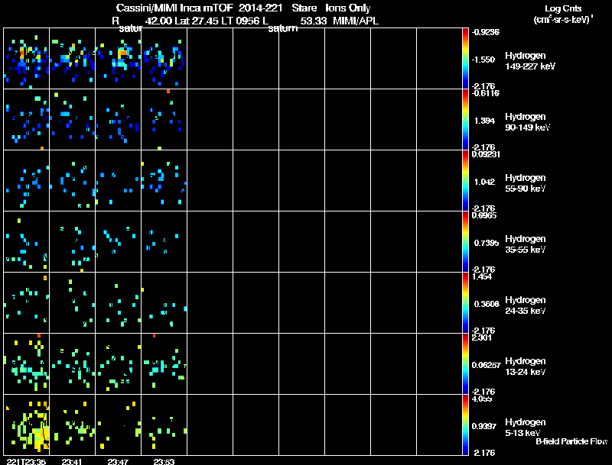The image size is (612, 465).
Task: Click the 'Hydrogen 55-90 keV' label
Action: (x=526, y=183)
